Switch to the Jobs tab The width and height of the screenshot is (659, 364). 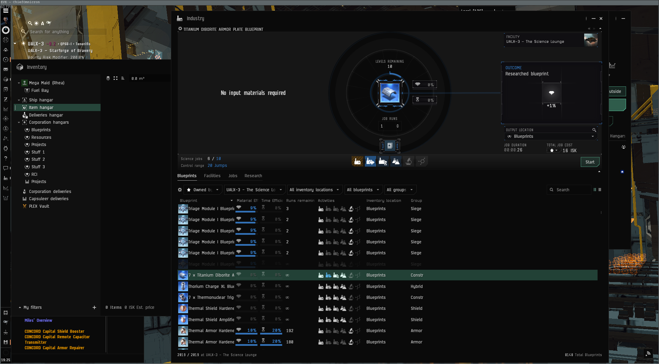coord(233,176)
